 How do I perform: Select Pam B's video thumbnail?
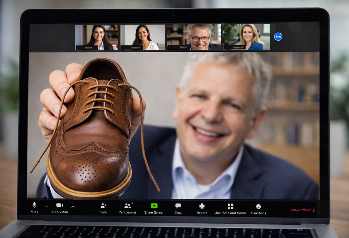coord(97,37)
